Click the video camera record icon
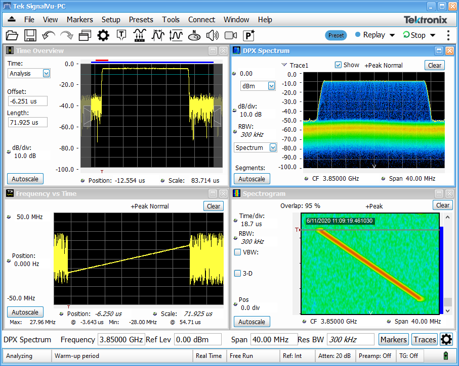This screenshot has height=366, width=459. coord(231,35)
